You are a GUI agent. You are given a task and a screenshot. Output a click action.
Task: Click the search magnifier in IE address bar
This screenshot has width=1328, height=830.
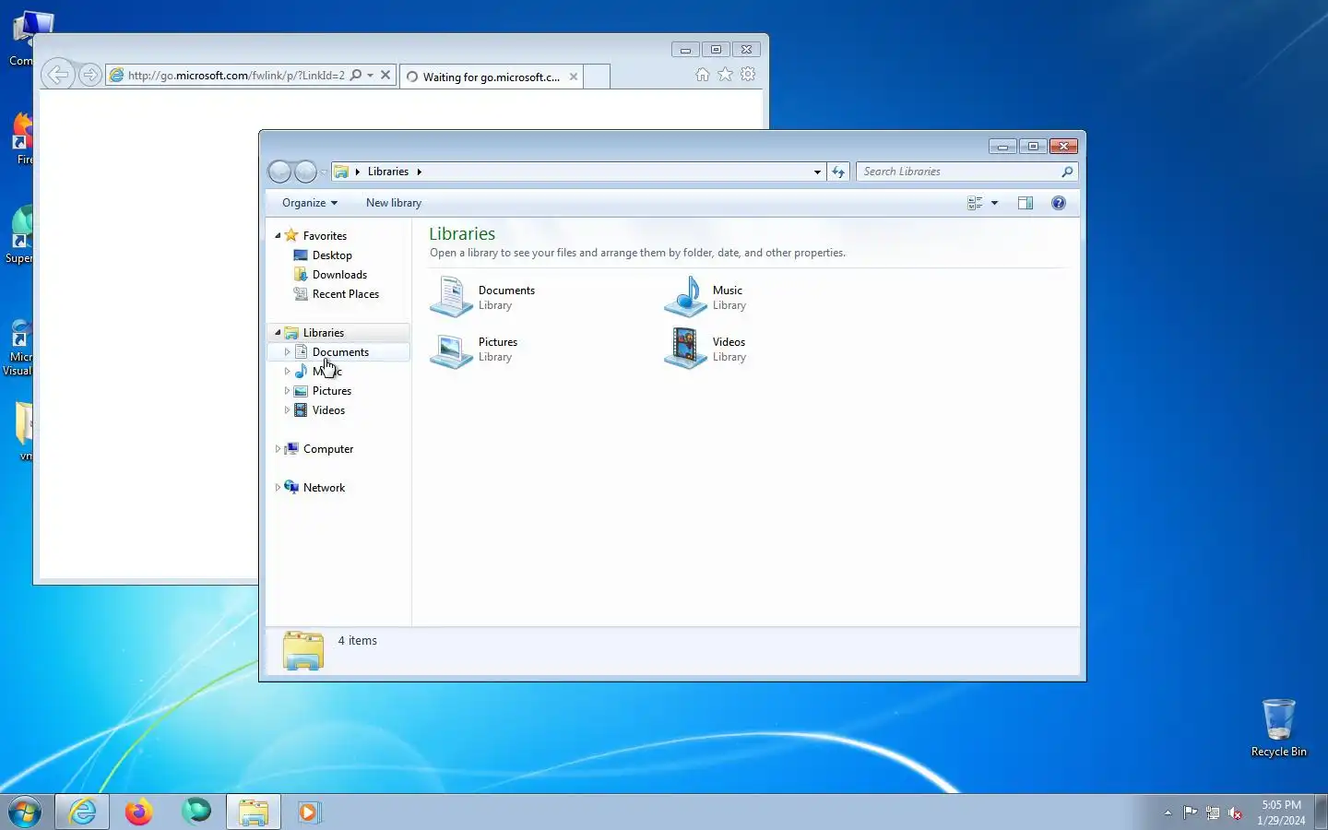click(x=356, y=76)
